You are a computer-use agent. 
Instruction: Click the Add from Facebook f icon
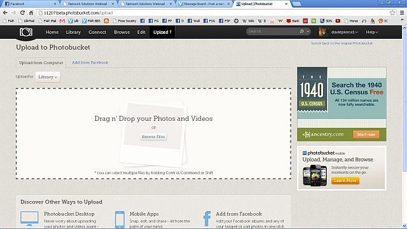click(207, 219)
